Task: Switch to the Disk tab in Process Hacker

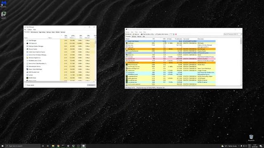Action: click(x=144, y=37)
